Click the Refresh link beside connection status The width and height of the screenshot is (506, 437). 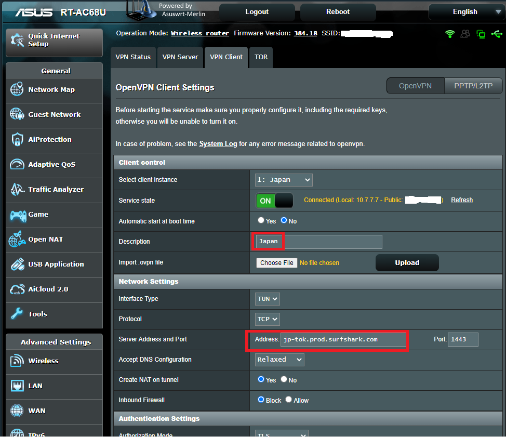pyautogui.click(x=462, y=200)
